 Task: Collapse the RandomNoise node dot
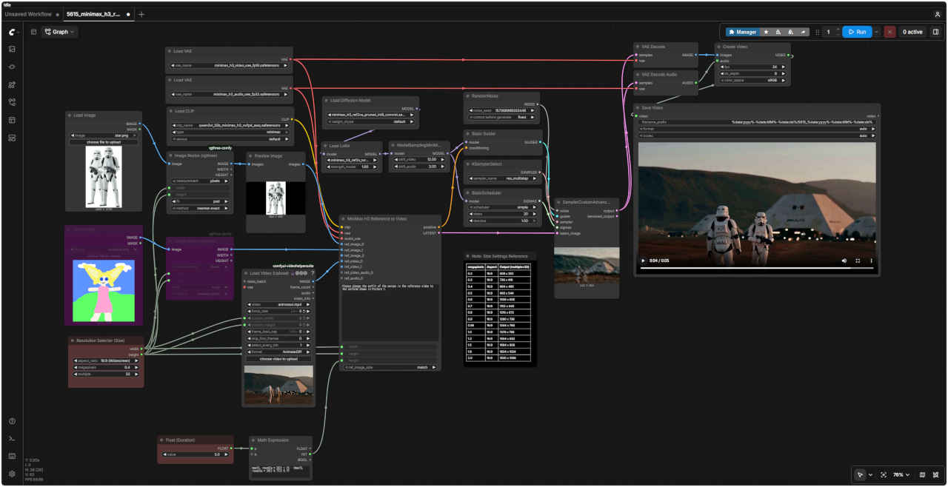coord(468,96)
